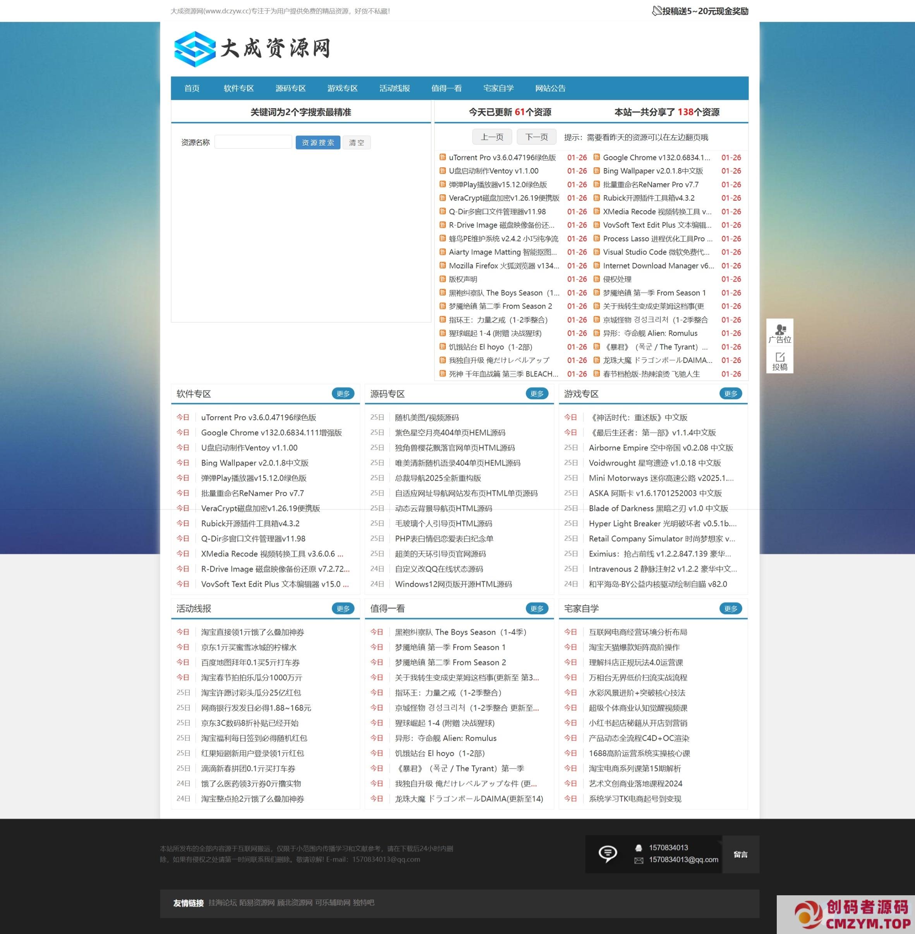This screenshot has width=915, height=934.
Task: Open the 游戏专区 navigation menu item
Action: pos(342,88)
